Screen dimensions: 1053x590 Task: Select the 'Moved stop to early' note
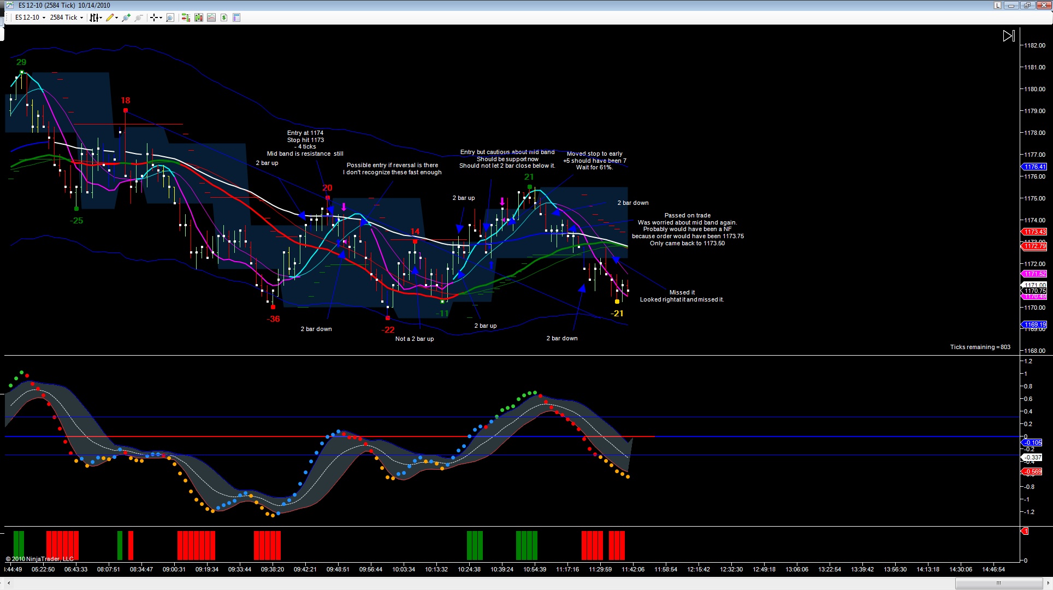tap(595, 161)
